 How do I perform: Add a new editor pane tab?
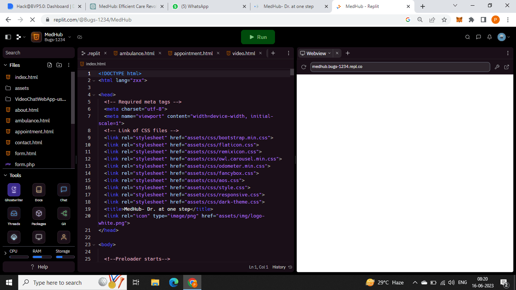click(x=273, y=53)
